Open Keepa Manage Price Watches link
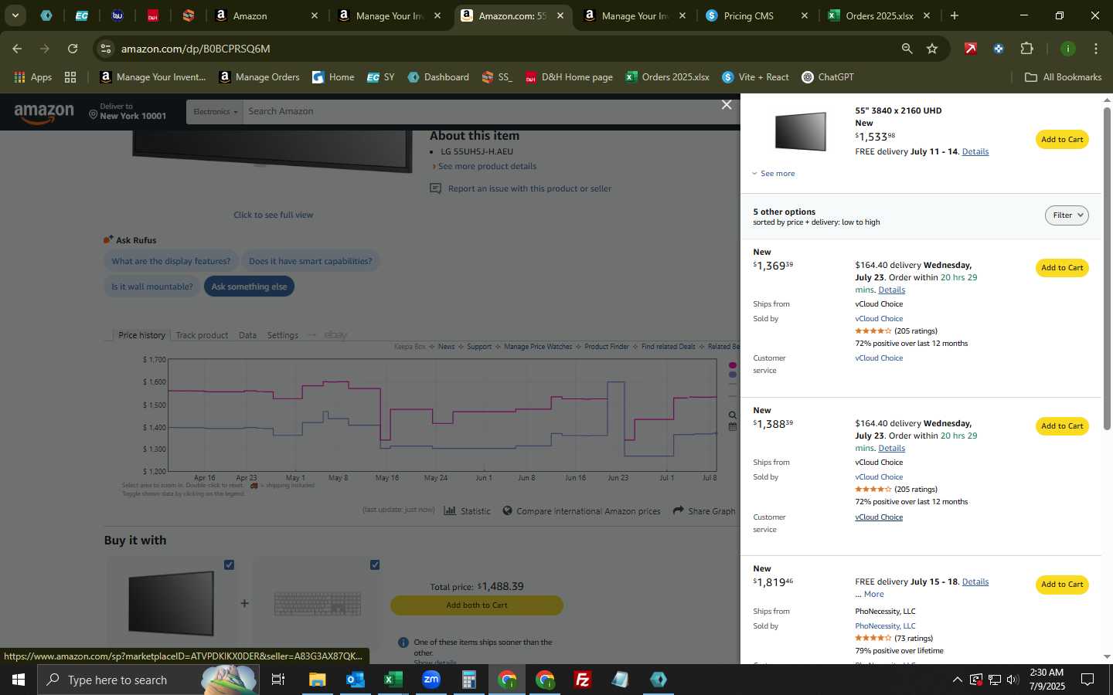This screenshot has height=695, width=1113. 538,347
